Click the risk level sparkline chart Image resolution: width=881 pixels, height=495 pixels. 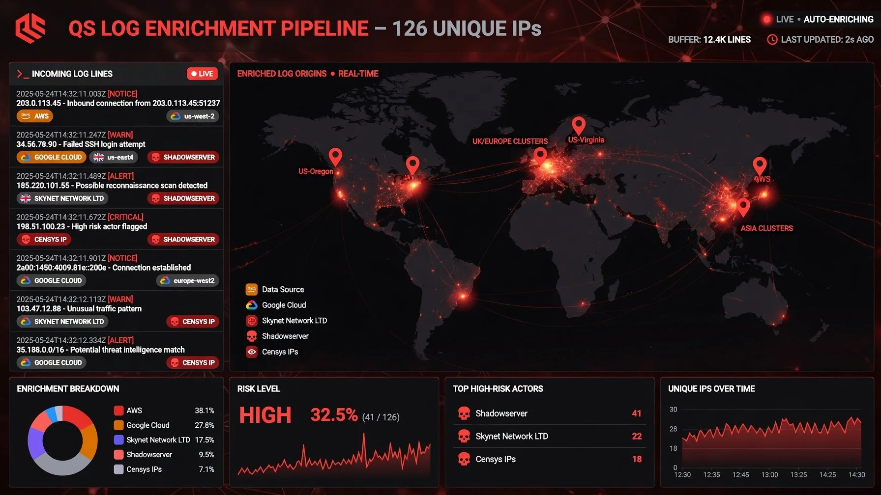334,455
